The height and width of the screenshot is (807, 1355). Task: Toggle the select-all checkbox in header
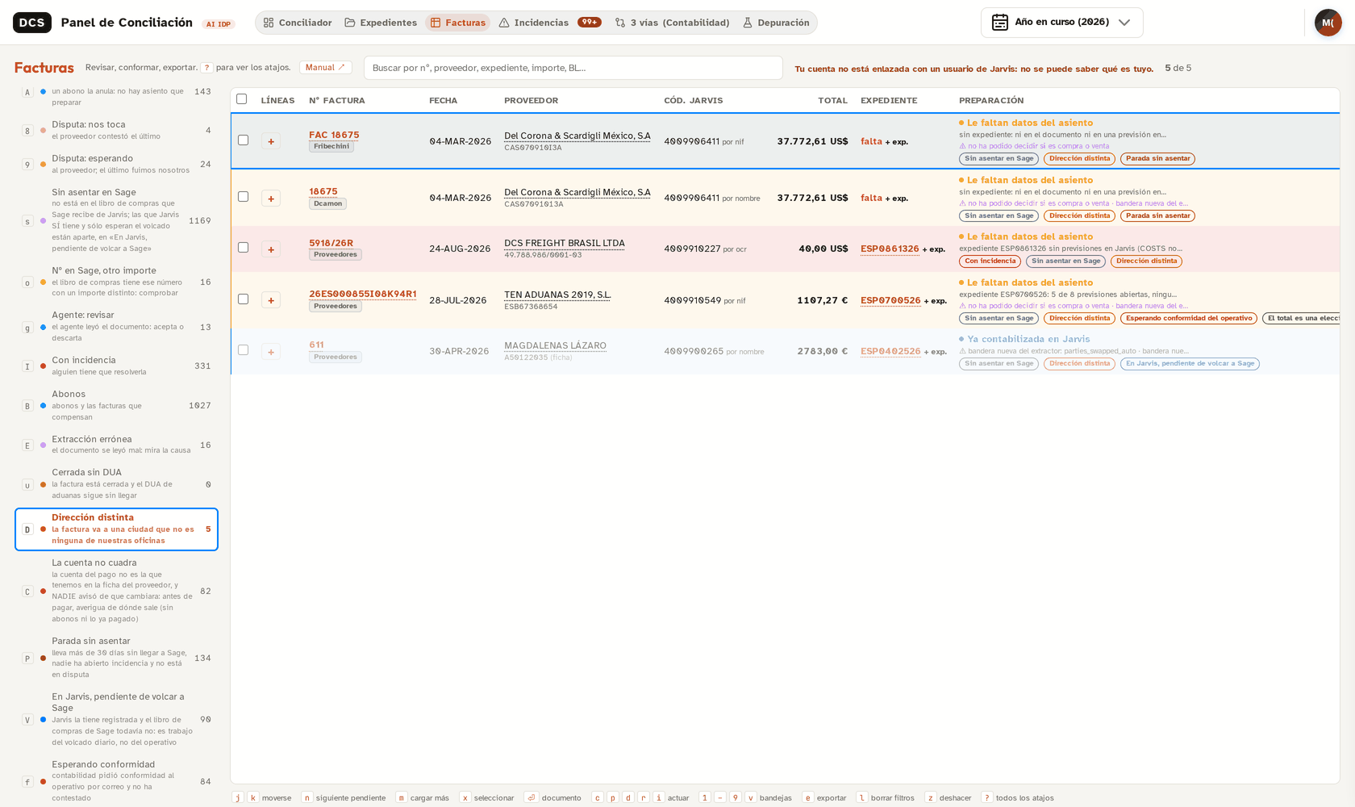coord(241,99)
